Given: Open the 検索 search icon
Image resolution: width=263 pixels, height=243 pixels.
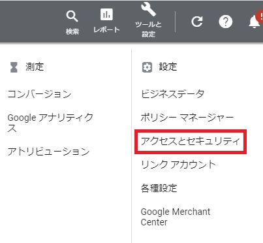Looking at the screenshot, I should [x=72, y=16].
